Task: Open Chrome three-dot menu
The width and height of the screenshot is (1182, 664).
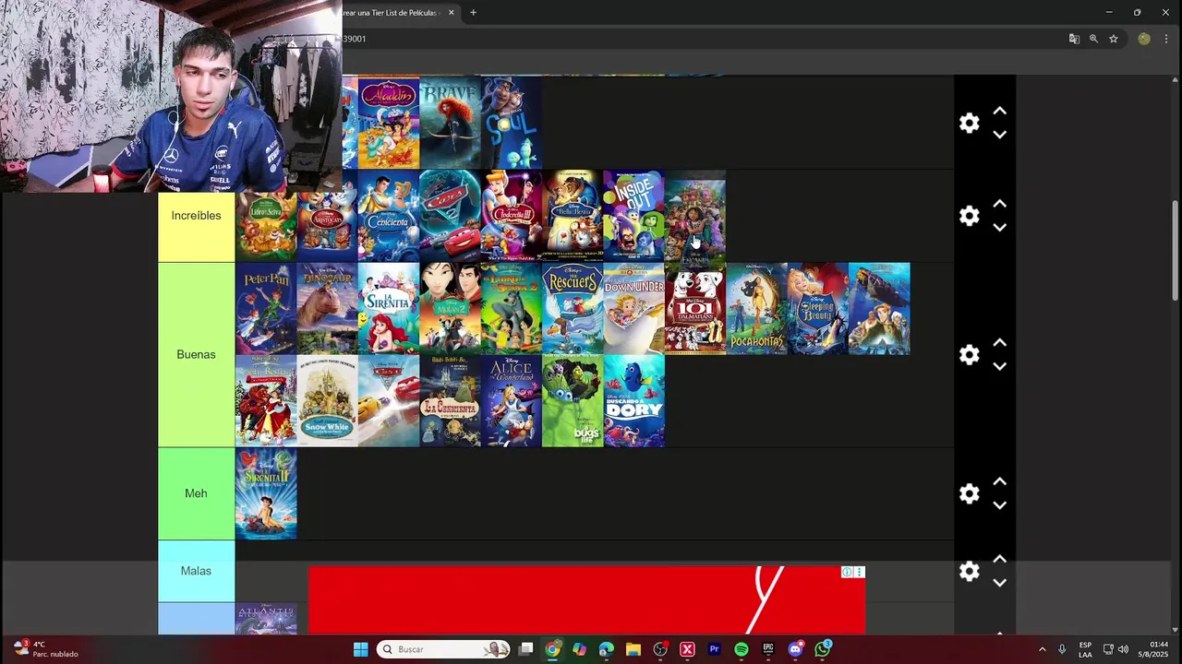Action: pyautogui.click(x=1166, y=39)
